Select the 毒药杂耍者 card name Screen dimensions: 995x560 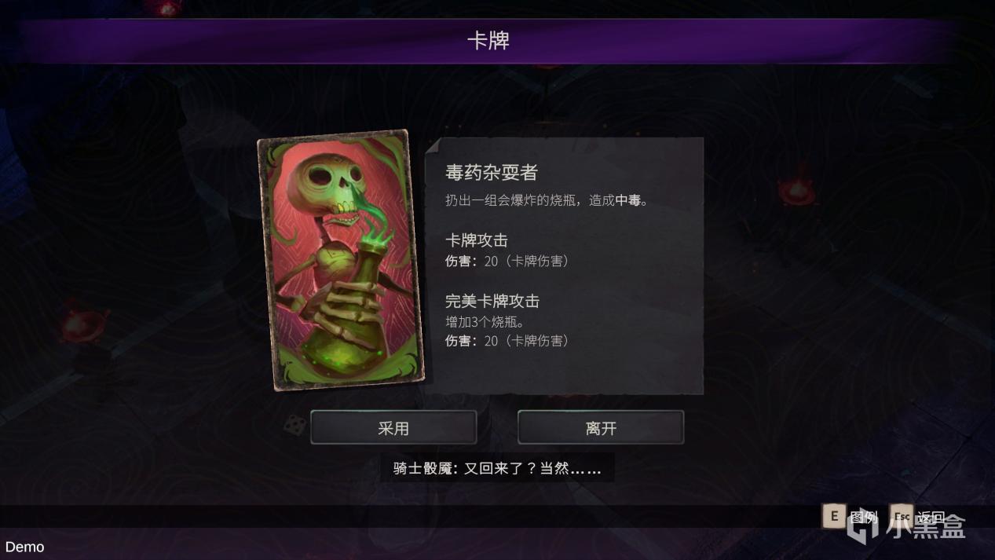tap(492, 172)
